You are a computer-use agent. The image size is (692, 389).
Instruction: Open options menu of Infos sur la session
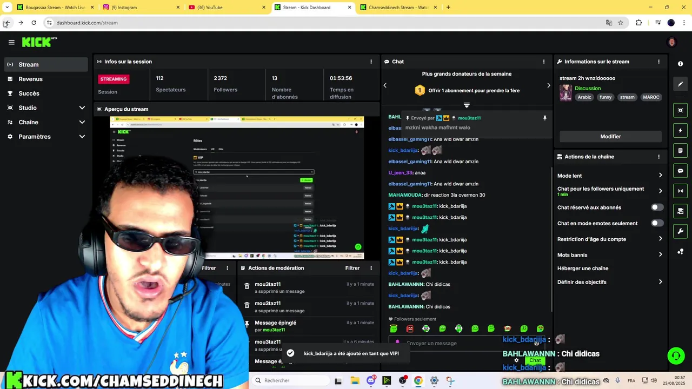371,62
